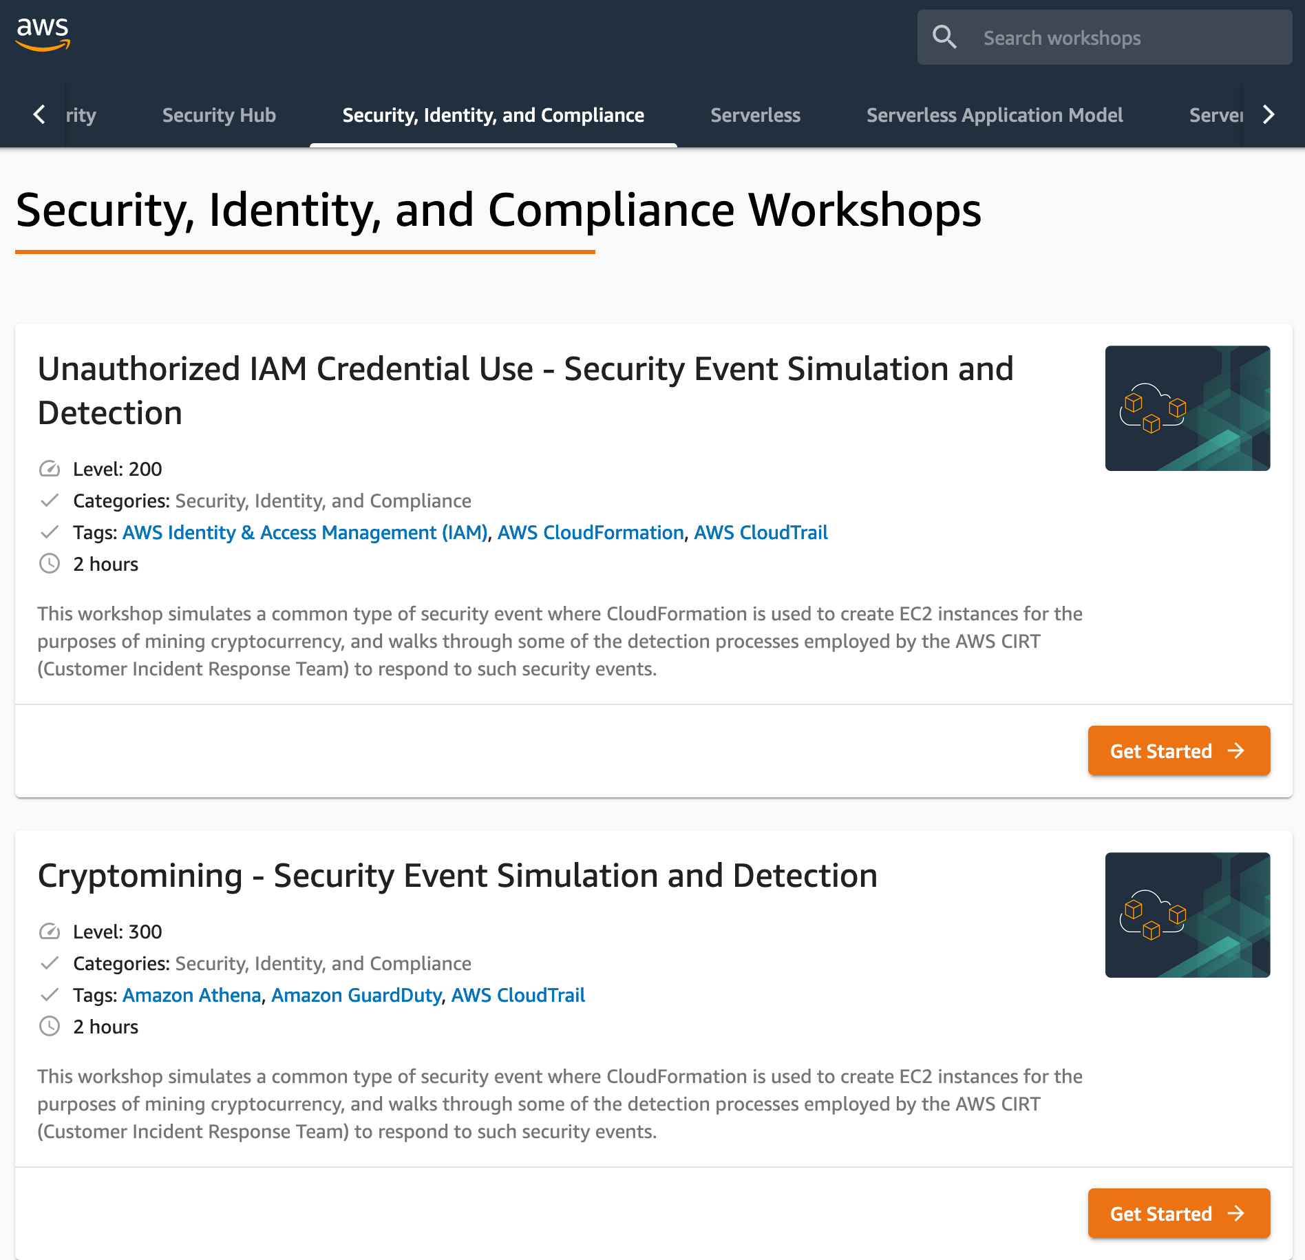Select Security, Identity, and Compliance tab
The width and height of the screenshot is (1305, 1260).
coord(494,115)
